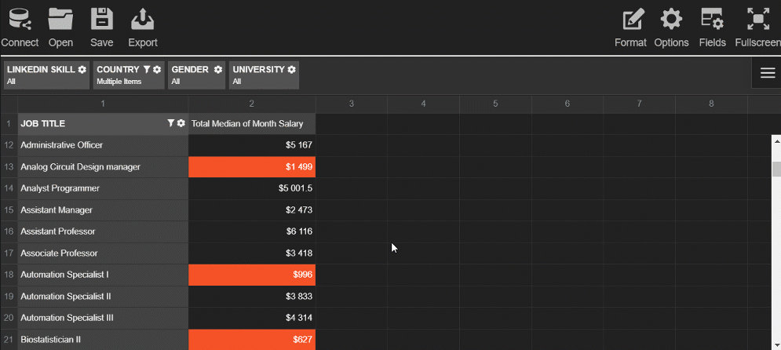Select Total Median of Month Salary header
781x350 pixels.
[x=252, y=123]
